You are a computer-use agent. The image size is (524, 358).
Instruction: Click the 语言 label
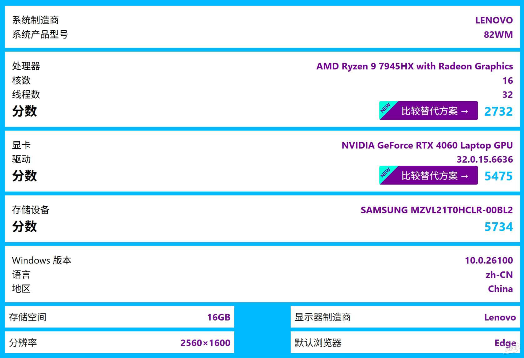[21, 275]
